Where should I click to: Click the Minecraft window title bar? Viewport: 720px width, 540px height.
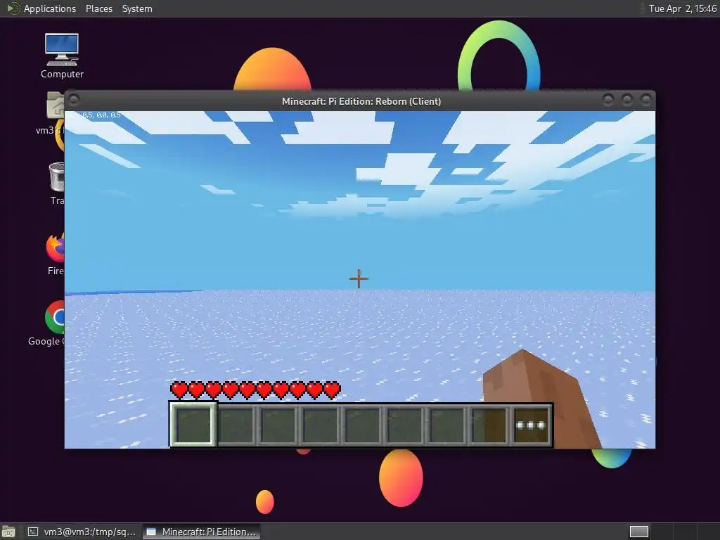coord(361,101)
